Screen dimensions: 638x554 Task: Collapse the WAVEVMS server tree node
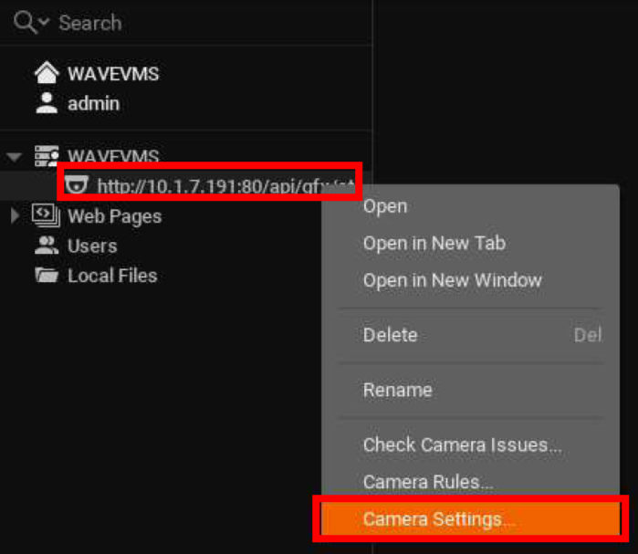[14, 157]
